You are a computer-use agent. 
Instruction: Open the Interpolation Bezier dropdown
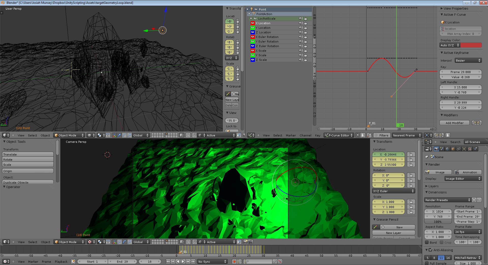[468, 60]
